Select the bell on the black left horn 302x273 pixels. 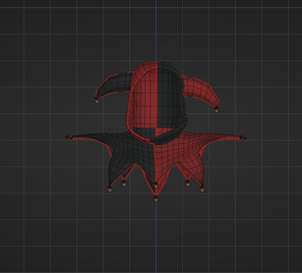[x=96, y=100]
